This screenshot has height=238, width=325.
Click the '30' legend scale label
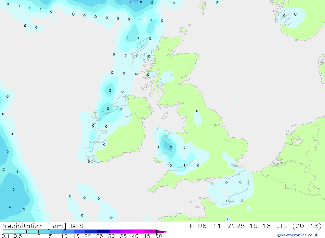tap(111, 236)
